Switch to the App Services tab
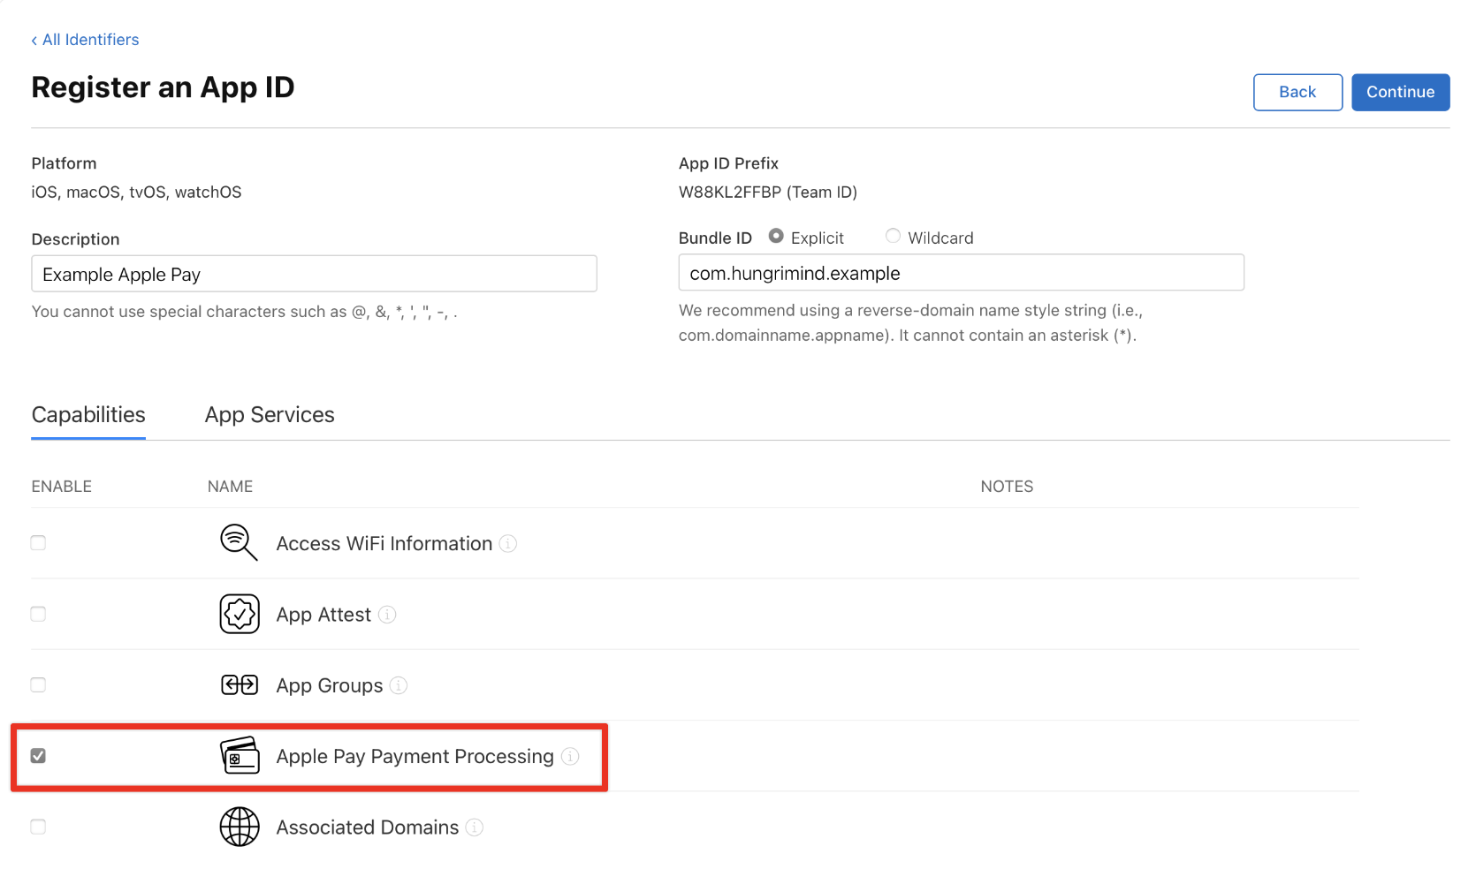This screenshot has height=869, width=1476. pyautogui.click(x=269, y=414)
